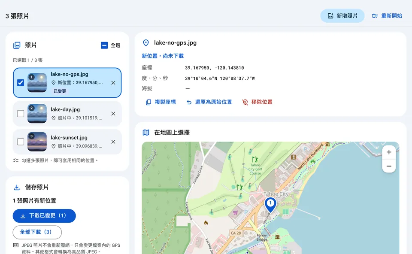Click the 已選取 1 / 3 張 label
Viewport: 412px width, 254px height.
coord(28,60)
